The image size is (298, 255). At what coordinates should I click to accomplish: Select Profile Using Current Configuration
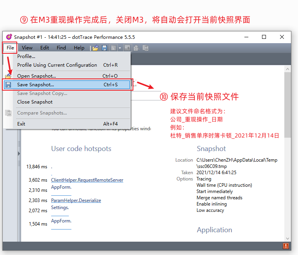[68, 65]
